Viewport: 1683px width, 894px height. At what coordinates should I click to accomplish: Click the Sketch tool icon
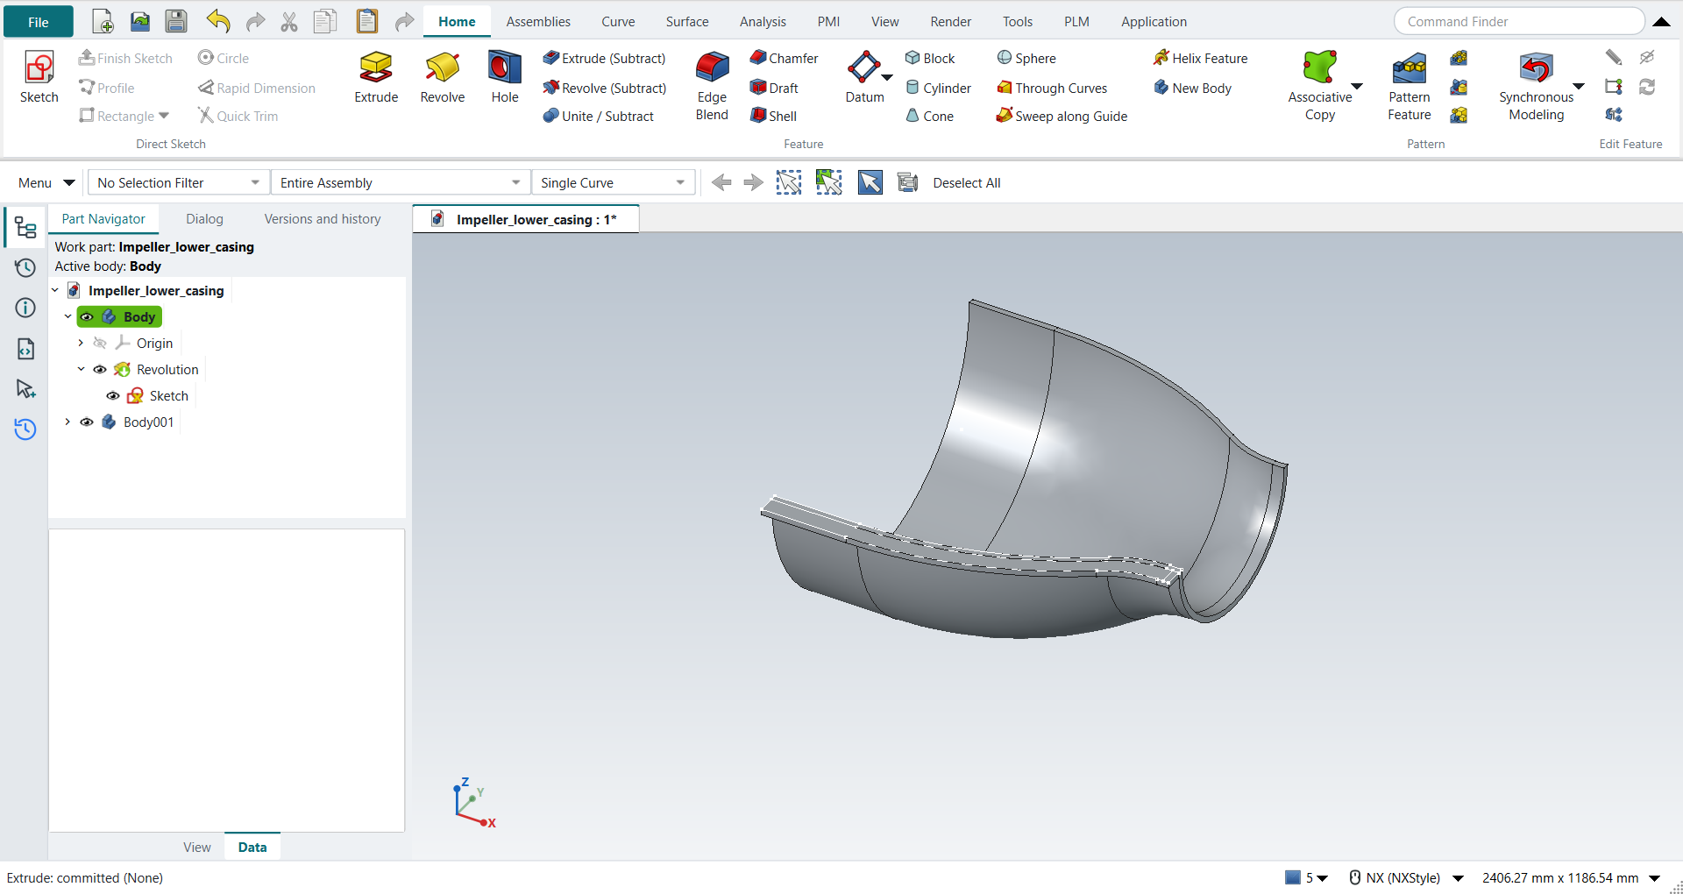[x=39, y=67]
